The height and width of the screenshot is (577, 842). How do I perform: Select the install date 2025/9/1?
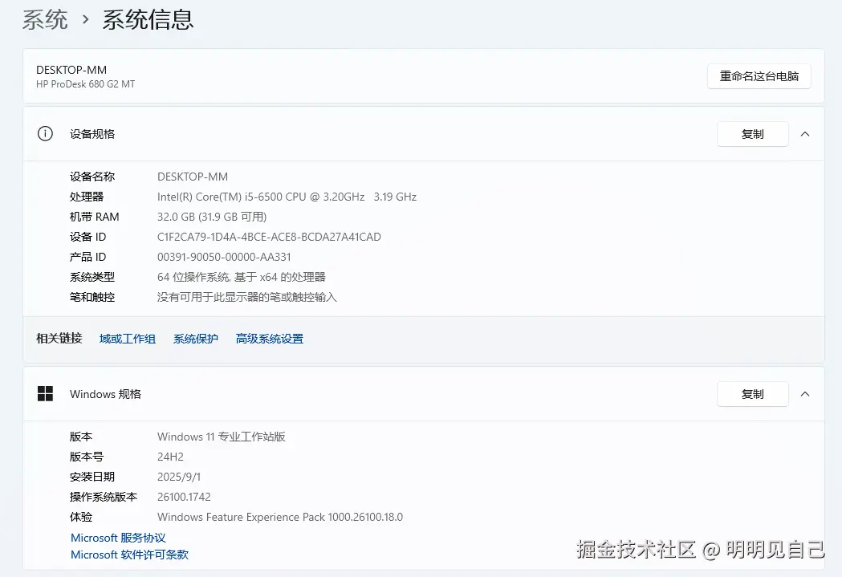pyautogui.click(x=179, y=477)
